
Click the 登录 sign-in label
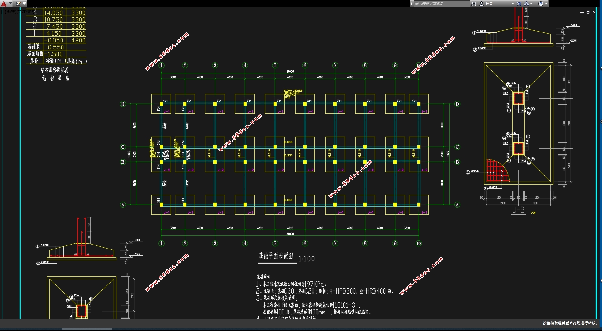(489, 3)
